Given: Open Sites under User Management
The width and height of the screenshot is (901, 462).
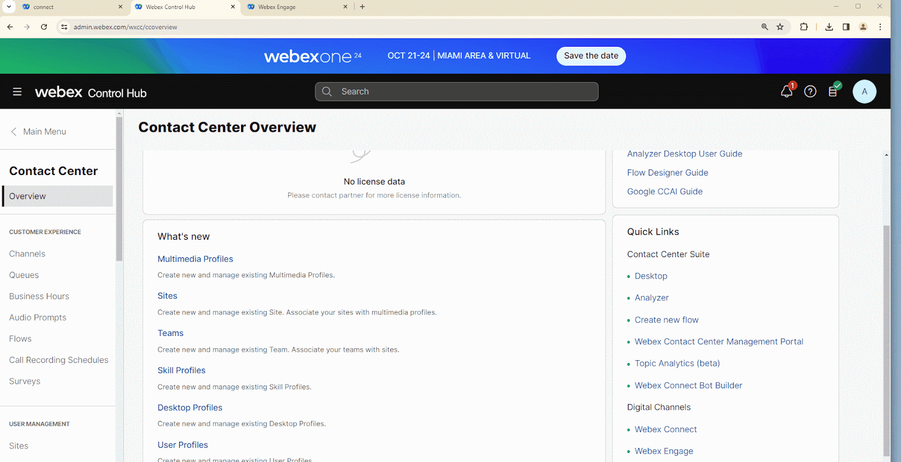Looking at the screenshot, I should coord(19,446).
